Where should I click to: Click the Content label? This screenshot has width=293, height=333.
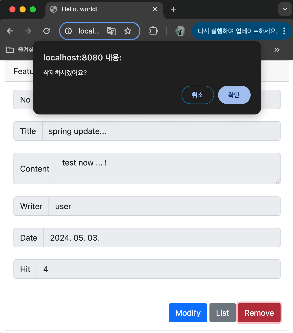(x=35, y=169)
